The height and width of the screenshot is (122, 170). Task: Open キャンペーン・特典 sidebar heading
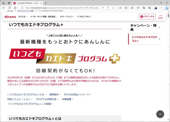point(145,28)
